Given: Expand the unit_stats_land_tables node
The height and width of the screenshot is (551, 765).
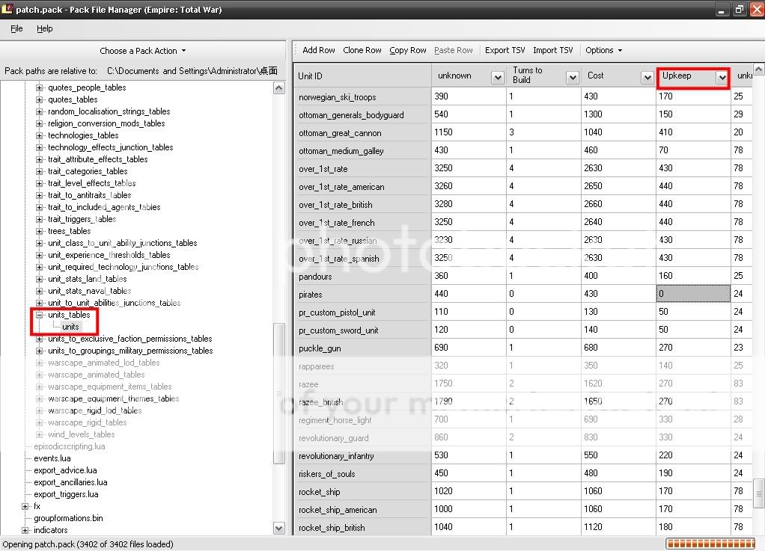Looking at the screenshot, I should tap(40, 279).
